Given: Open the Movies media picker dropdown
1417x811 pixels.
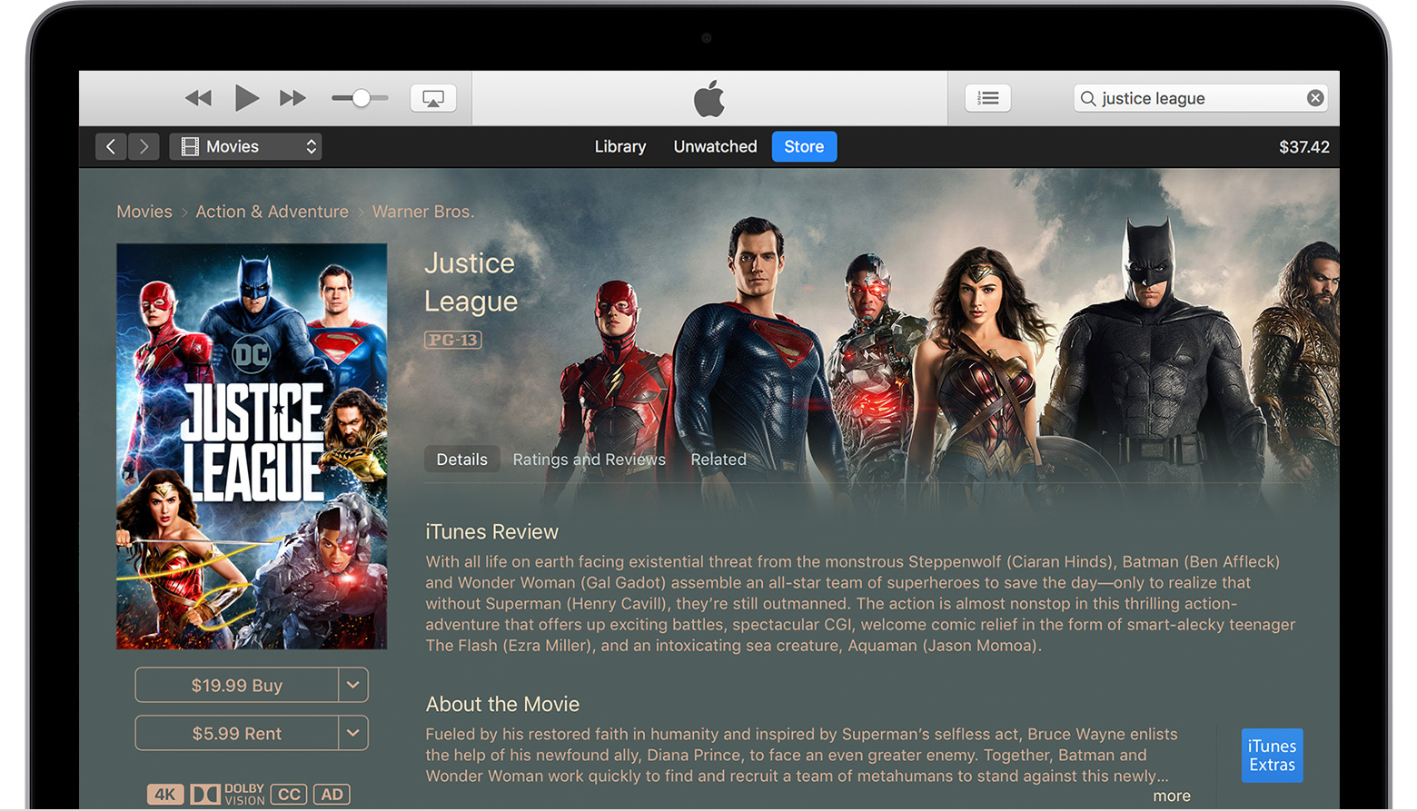Looking at the screenshot, I should [245, 146].
